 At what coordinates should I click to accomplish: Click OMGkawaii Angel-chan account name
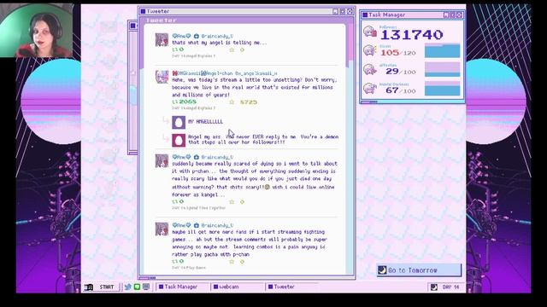[203, 73]
